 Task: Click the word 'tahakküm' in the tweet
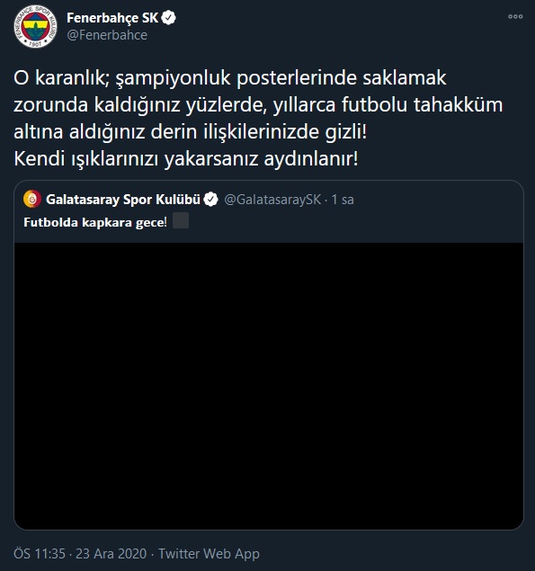[x=459, y=105]
